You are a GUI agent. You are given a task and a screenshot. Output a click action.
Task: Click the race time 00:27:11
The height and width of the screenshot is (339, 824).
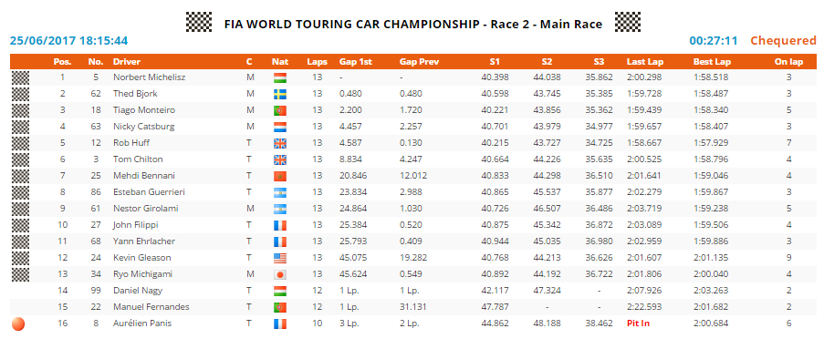point(713,40)
